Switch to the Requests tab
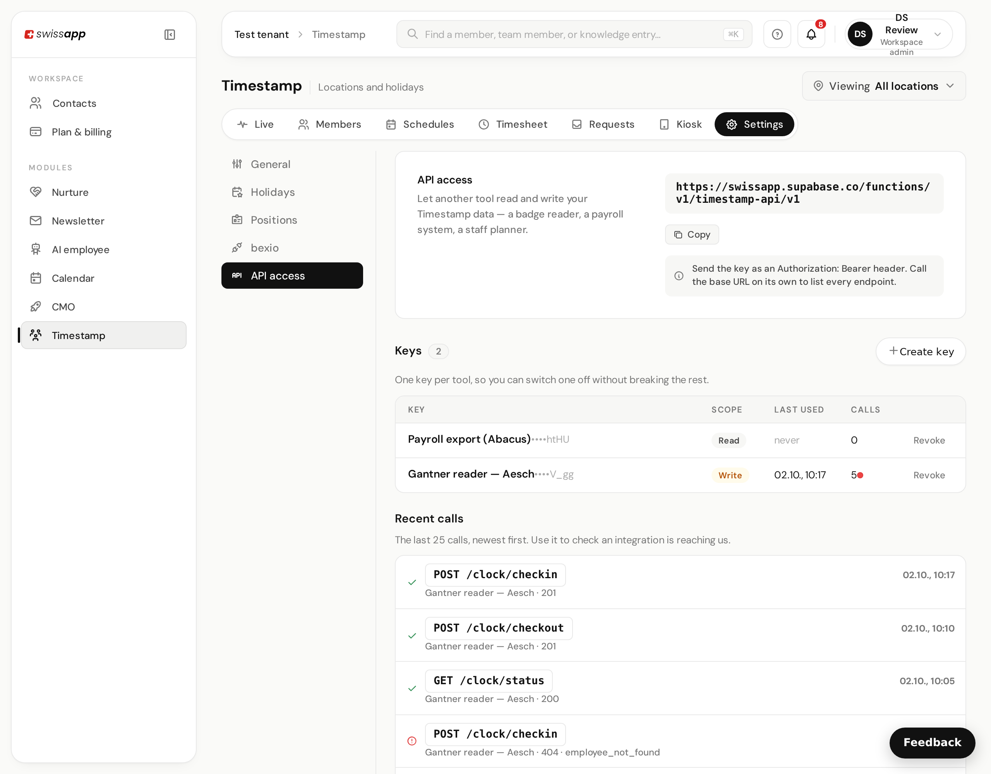The image size is (991, 774). coord(603,124)
